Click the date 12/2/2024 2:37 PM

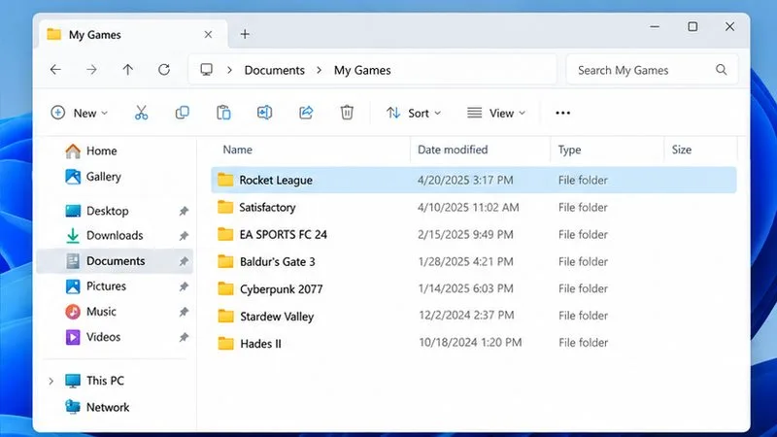point(466,315)
